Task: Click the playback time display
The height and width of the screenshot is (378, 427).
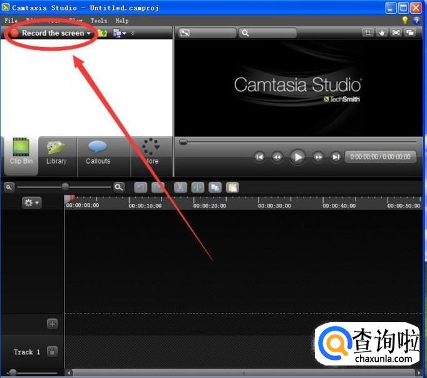Action: tap(380, 157)
